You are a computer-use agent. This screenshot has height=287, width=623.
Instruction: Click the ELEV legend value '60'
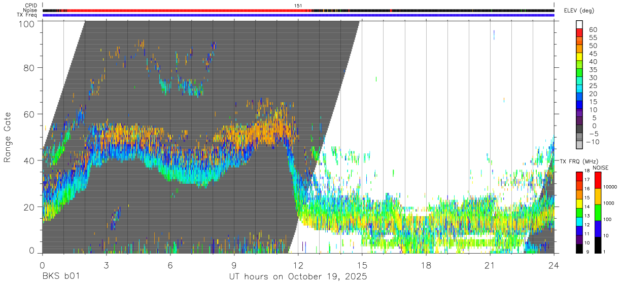point(593,30)
